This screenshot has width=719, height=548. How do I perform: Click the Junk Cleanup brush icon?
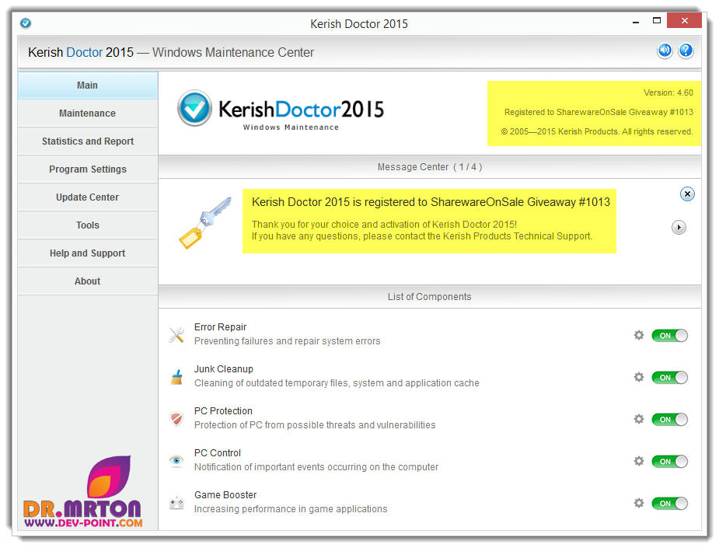tap(176, 377)
